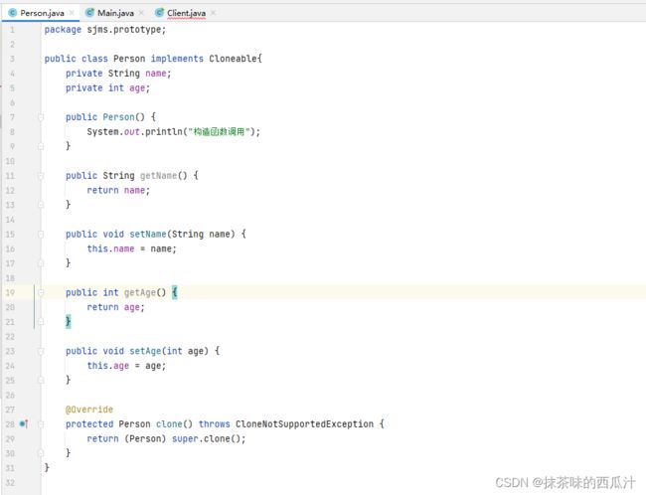Click the 'getName' method name
Image resolution: width=646 pixels, height=495 pixels.
pos(158,176)
